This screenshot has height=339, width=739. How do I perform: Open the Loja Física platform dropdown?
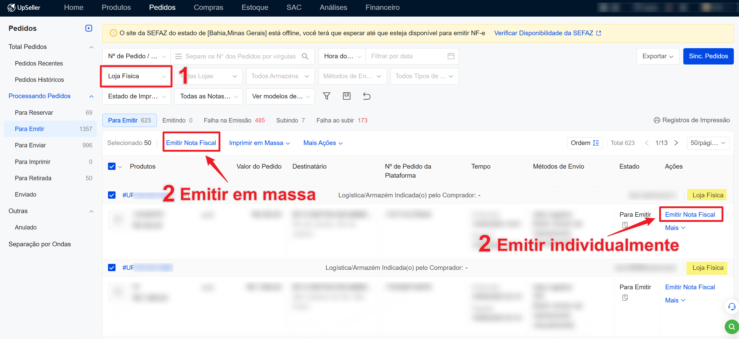click(x=137, y=76)
